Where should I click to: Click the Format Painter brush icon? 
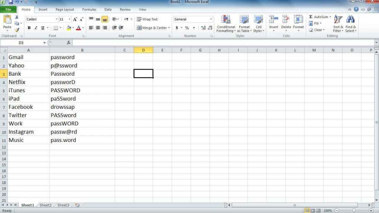(17, 30)
